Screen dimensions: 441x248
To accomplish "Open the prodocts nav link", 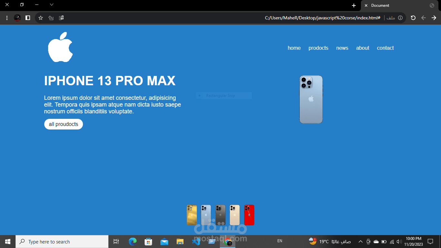I will click(318, 48).
